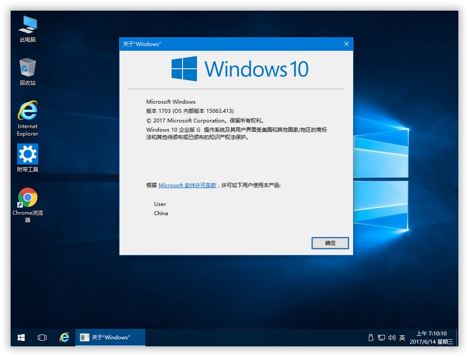Image resolution: width=469 pixels, height=357 pixels.
Task: Select the Internet Explorer desktop shortcut
Action: click(27, 119)
